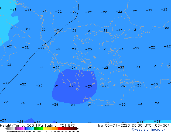
Task: Click the '0' label under the color scale
Action: click(x=43, y=131)
